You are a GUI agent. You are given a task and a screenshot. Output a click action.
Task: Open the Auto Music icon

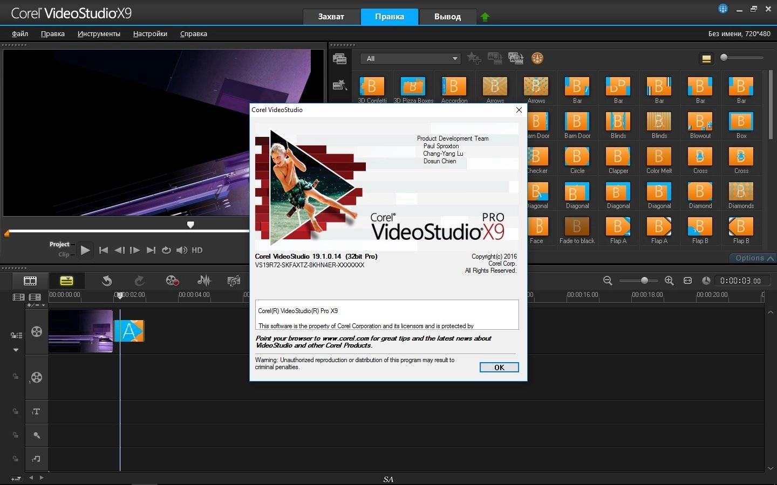[234, 281]
